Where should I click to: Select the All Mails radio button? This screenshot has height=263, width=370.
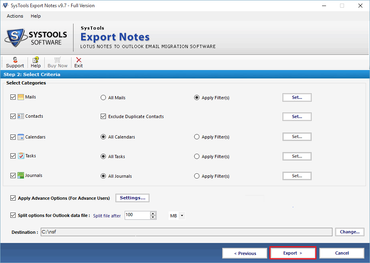[103, 98]
